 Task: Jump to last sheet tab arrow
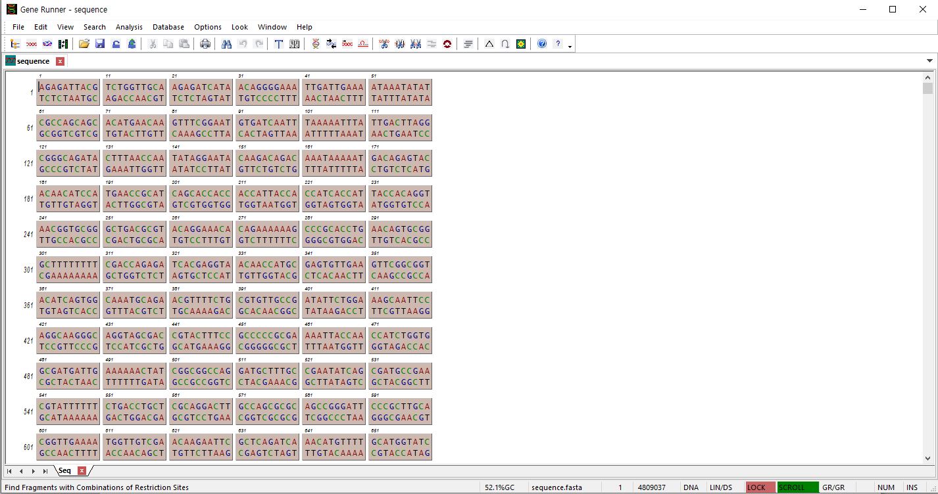[x=45, y=471]
